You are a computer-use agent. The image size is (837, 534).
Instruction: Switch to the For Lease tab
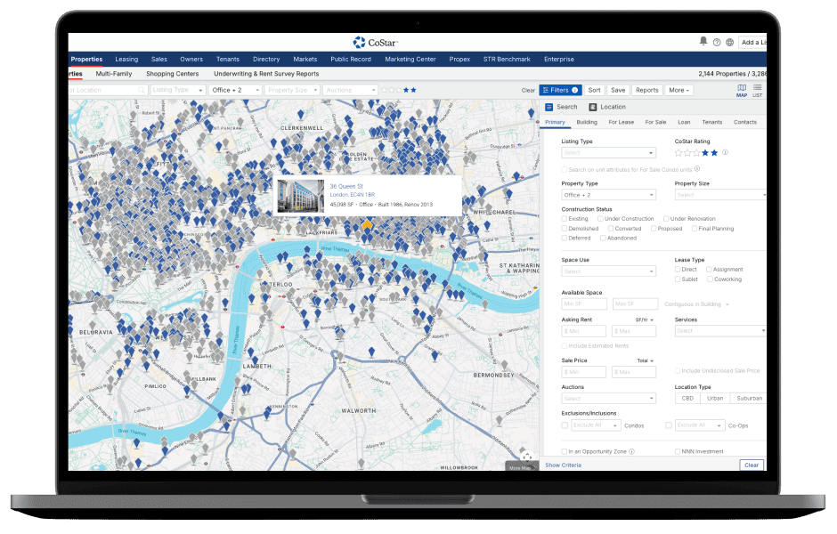[x=621, y=122]
